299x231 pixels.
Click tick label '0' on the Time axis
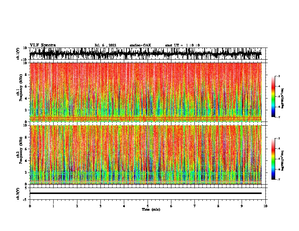[30, 206]
